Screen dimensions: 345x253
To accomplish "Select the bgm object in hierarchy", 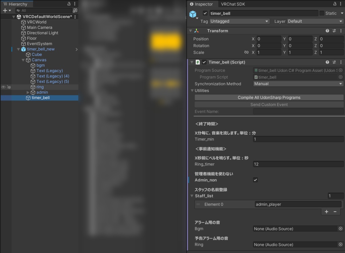I will pos(40,66).
